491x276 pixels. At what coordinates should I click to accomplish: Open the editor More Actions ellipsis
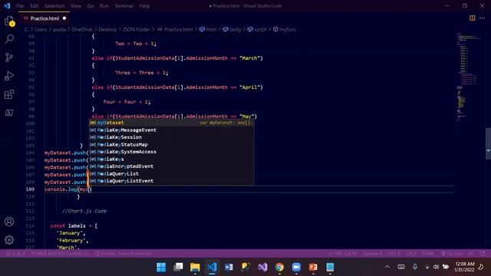point(483,18)
